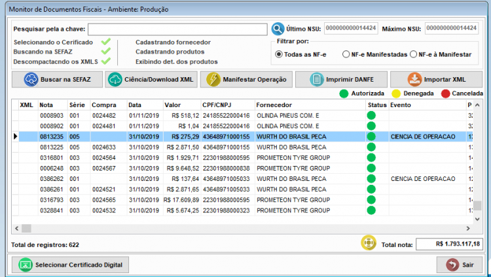Click OLINDA PNEUS COM. E in nota 0008903 row
This screenshot has width=491, height=277.
click(288, 116)
